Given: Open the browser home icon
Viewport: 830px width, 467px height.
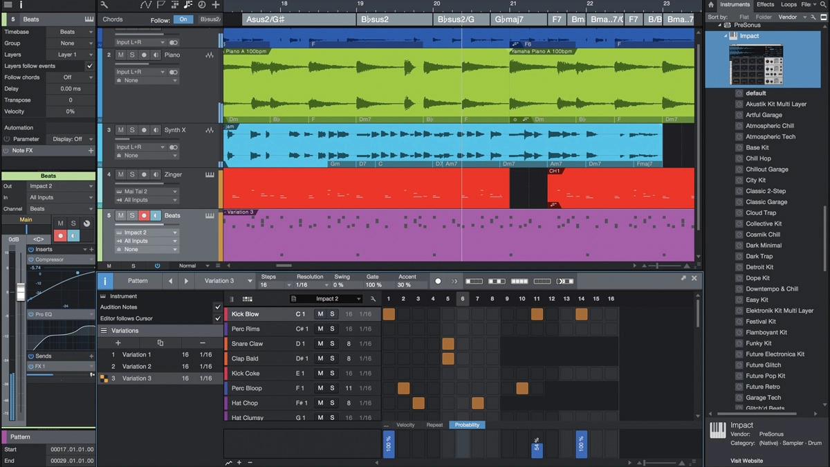Looking at the screenshot, I should pyautogui.click(x=711, y=5).
